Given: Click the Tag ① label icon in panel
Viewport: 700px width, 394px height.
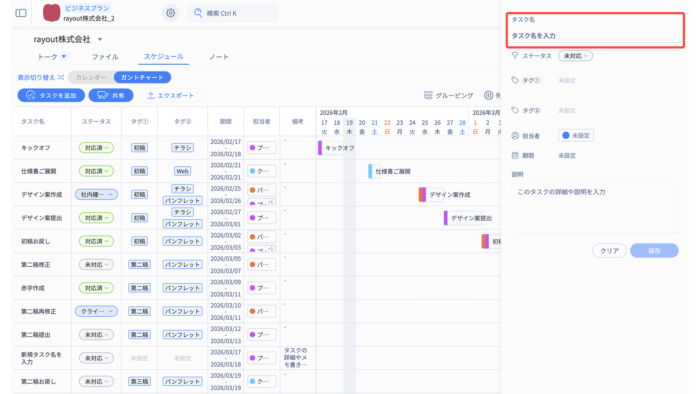Looking at the screenshot, I should pyautogui.click(x=515, y=80).
